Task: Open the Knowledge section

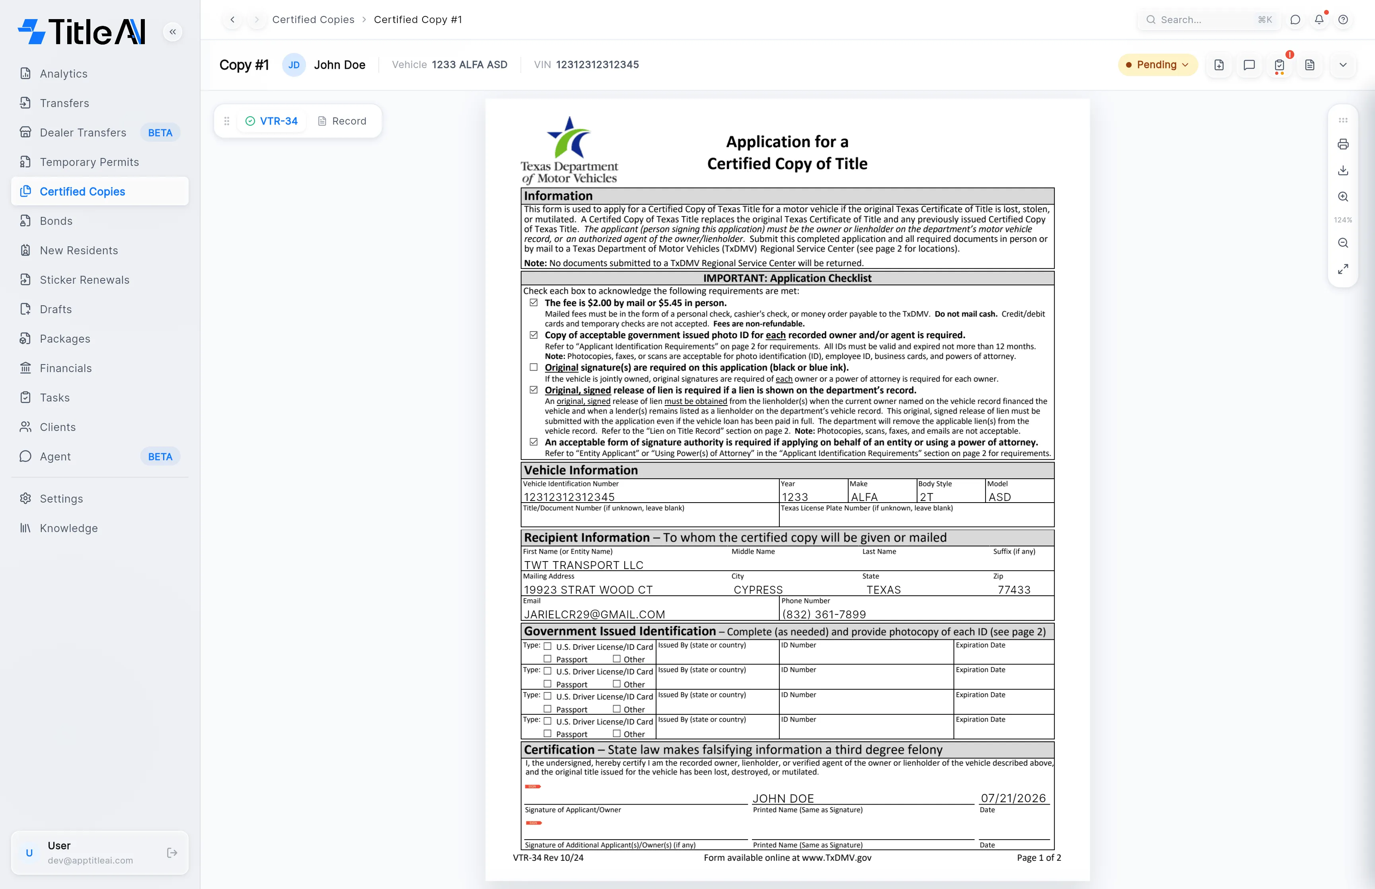Action: (100, 528)
